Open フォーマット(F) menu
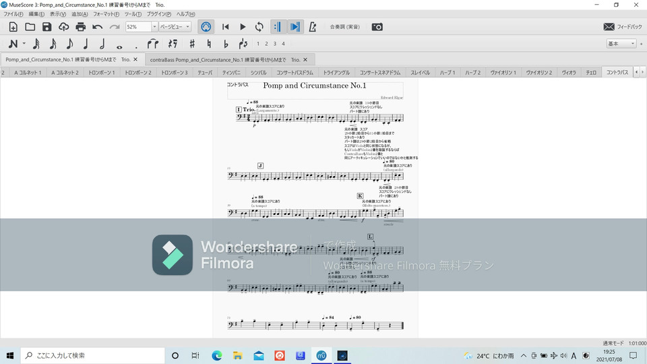Image resolution: width=647 pixels, height=364 pixels. pos(106,14)
